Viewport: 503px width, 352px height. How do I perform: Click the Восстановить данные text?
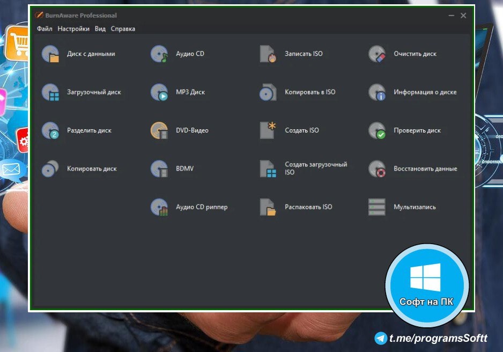click(425, 168)
